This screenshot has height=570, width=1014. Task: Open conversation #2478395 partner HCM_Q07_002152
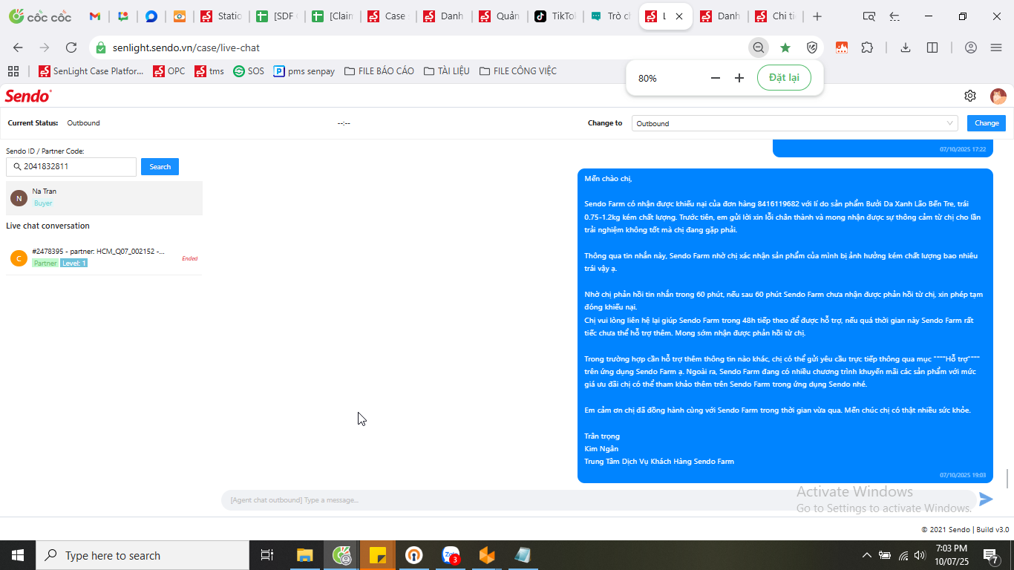104,258
